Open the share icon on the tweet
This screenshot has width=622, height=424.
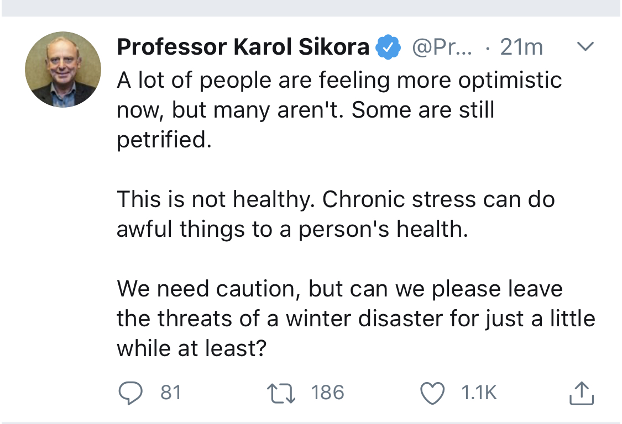click(581, 393)
